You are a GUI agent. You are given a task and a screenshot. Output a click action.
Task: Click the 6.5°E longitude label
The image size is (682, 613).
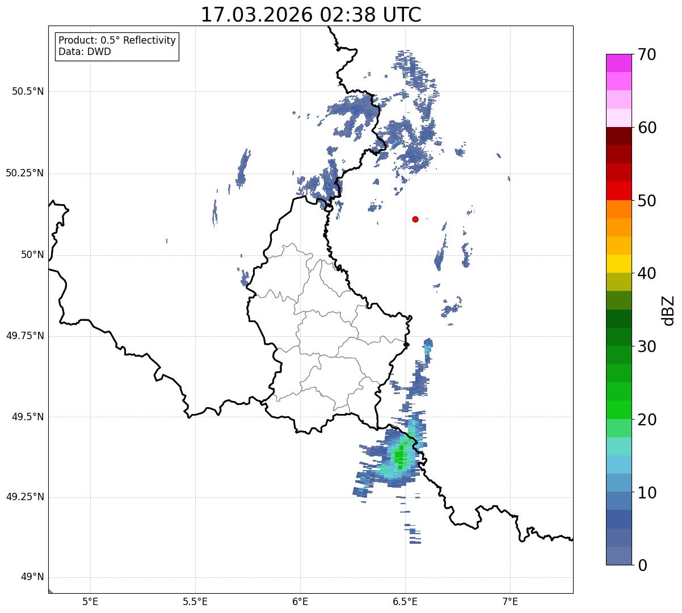[x=405, y=601]
